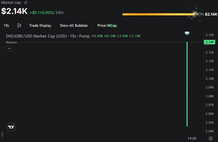Image resolution: width=218 pixels, height=142 pixels.
Task: Click the 2.07K price axis label
Action: (210, 105)
